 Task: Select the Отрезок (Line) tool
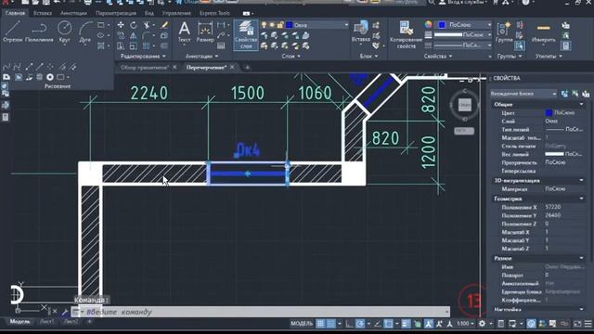click(x=13, y=32)
